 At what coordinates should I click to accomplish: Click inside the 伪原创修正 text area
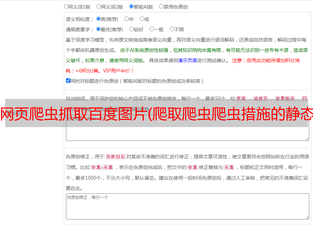tap(188, 206)
